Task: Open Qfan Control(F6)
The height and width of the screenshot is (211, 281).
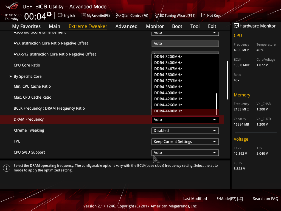Action: [132, 15]
